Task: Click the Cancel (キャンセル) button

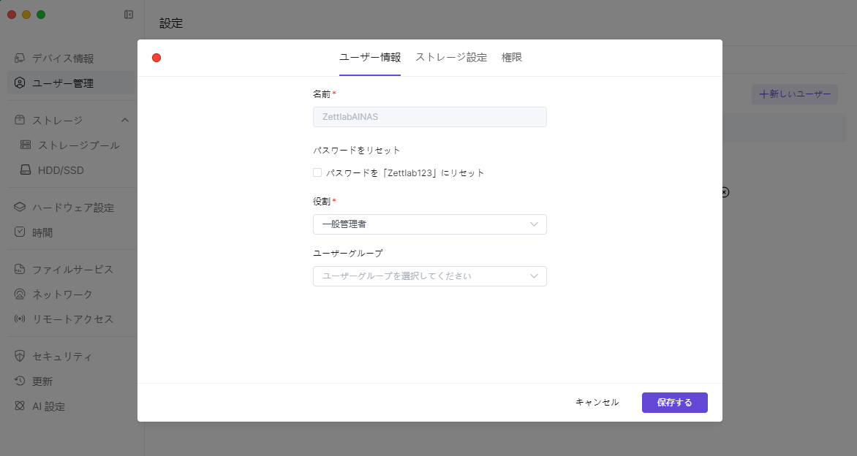Action: click(597, 403)
